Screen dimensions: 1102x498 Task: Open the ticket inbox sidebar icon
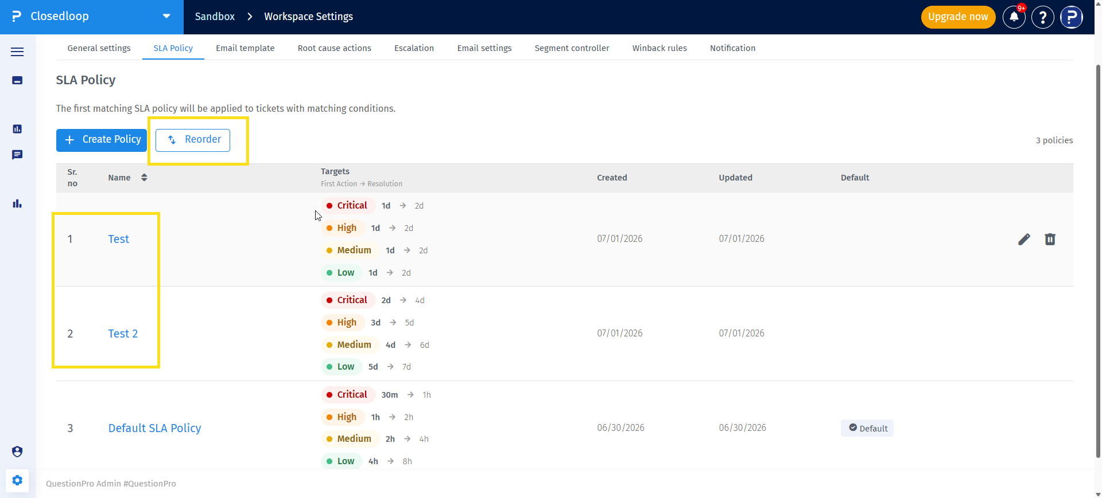coord(17,80)
